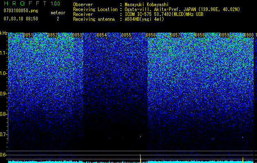Click the 1.1 frequency axis label

pos(4,53)
